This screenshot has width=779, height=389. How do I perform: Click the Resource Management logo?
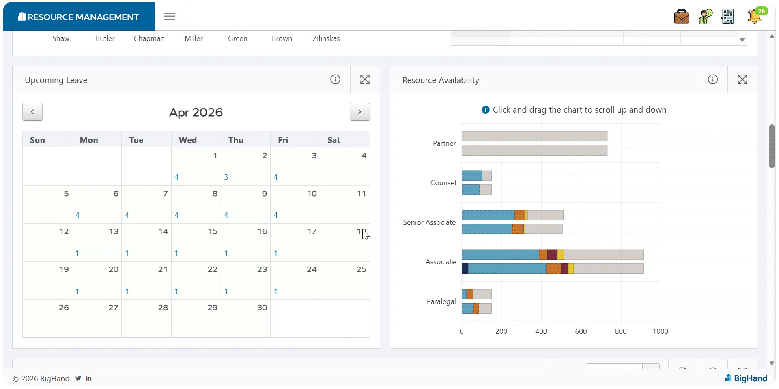pos(78,17)
